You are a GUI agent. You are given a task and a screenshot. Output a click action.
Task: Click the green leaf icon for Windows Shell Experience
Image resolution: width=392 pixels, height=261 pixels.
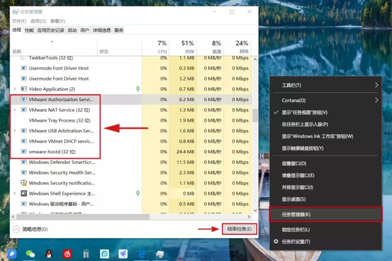click(x=138, y=193)
